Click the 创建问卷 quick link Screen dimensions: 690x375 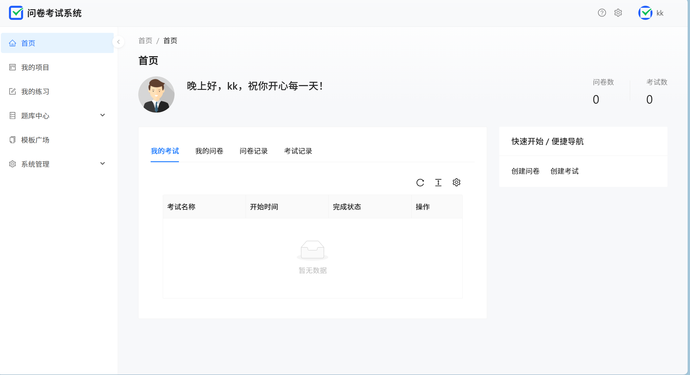pos(525,171)
